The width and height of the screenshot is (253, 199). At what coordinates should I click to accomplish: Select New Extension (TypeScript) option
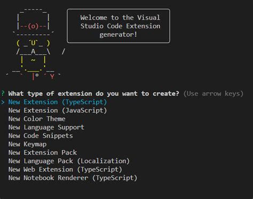click(58, 102)
